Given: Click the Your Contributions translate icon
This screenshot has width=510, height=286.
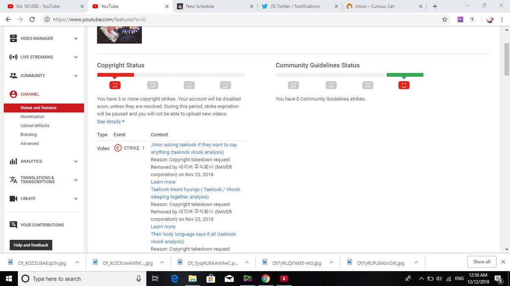Looking at the screenshot, I should click(x=13, y=225).
